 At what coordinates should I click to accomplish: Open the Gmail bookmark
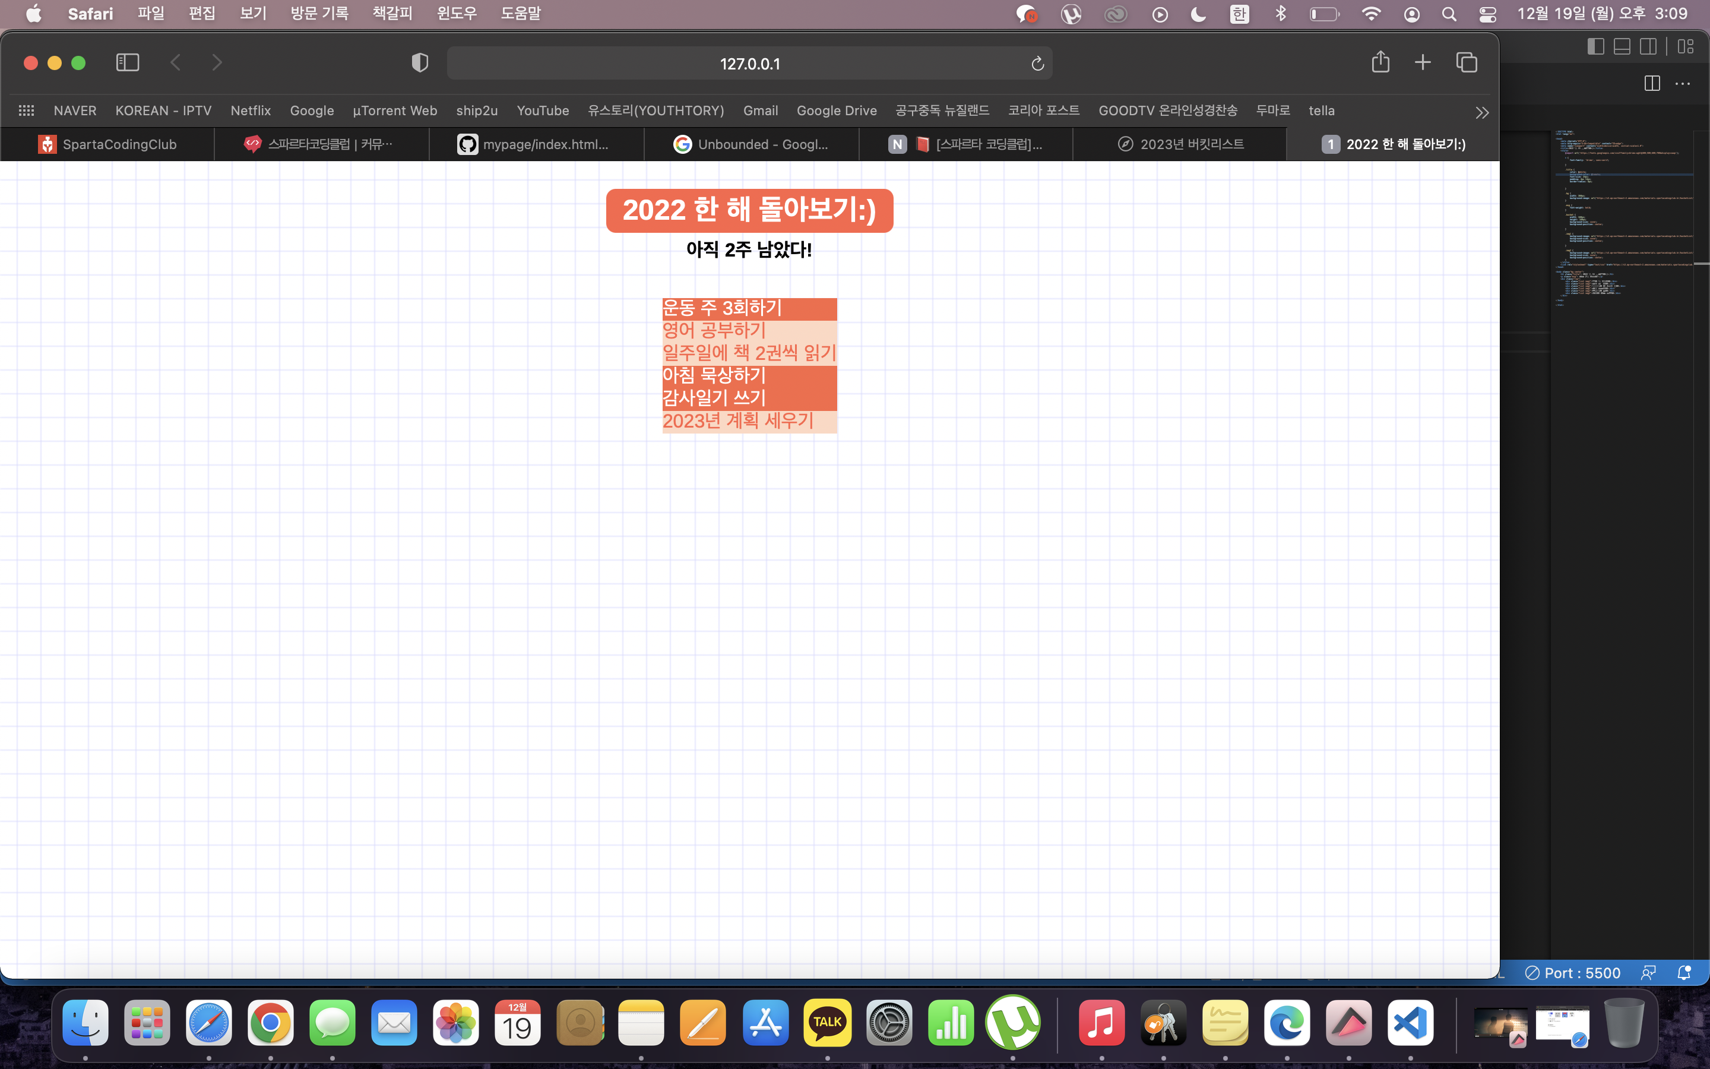(761, 110)
